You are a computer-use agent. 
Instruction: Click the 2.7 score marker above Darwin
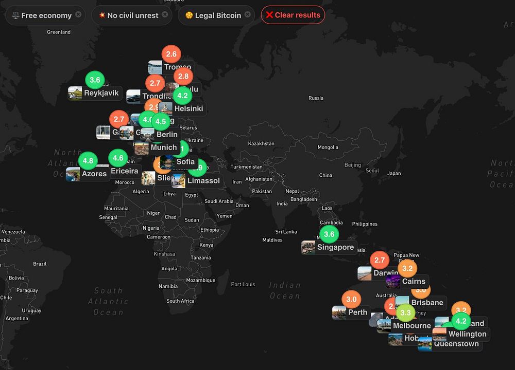coord(380,260)
